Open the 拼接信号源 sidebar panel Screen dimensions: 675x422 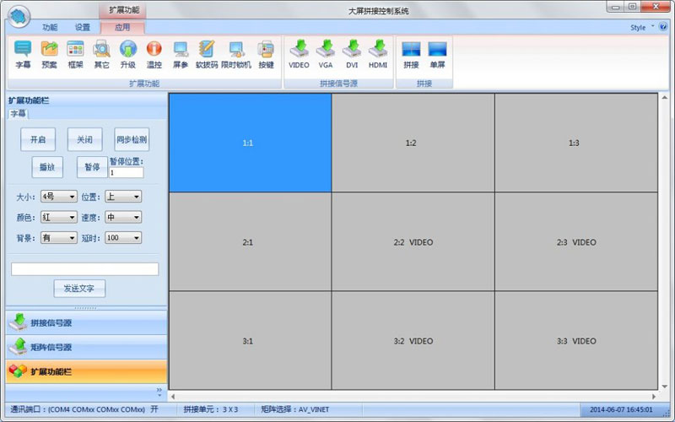pyautogui.click(x=86, y=322)
